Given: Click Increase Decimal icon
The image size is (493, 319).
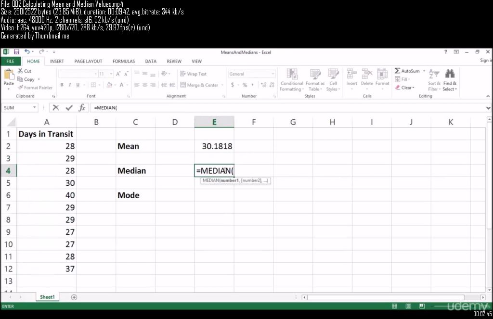Looking at the screenshot, I should [263, 85].
